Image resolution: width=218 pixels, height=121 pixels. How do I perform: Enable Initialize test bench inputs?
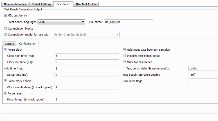(124, 56)
